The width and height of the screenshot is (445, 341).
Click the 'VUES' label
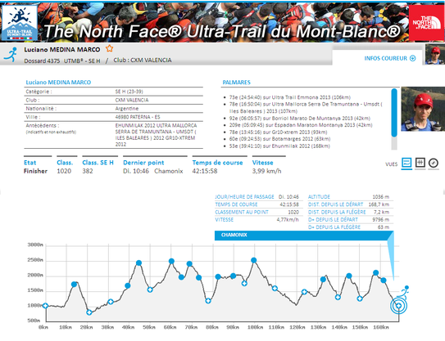coord(392,164)
